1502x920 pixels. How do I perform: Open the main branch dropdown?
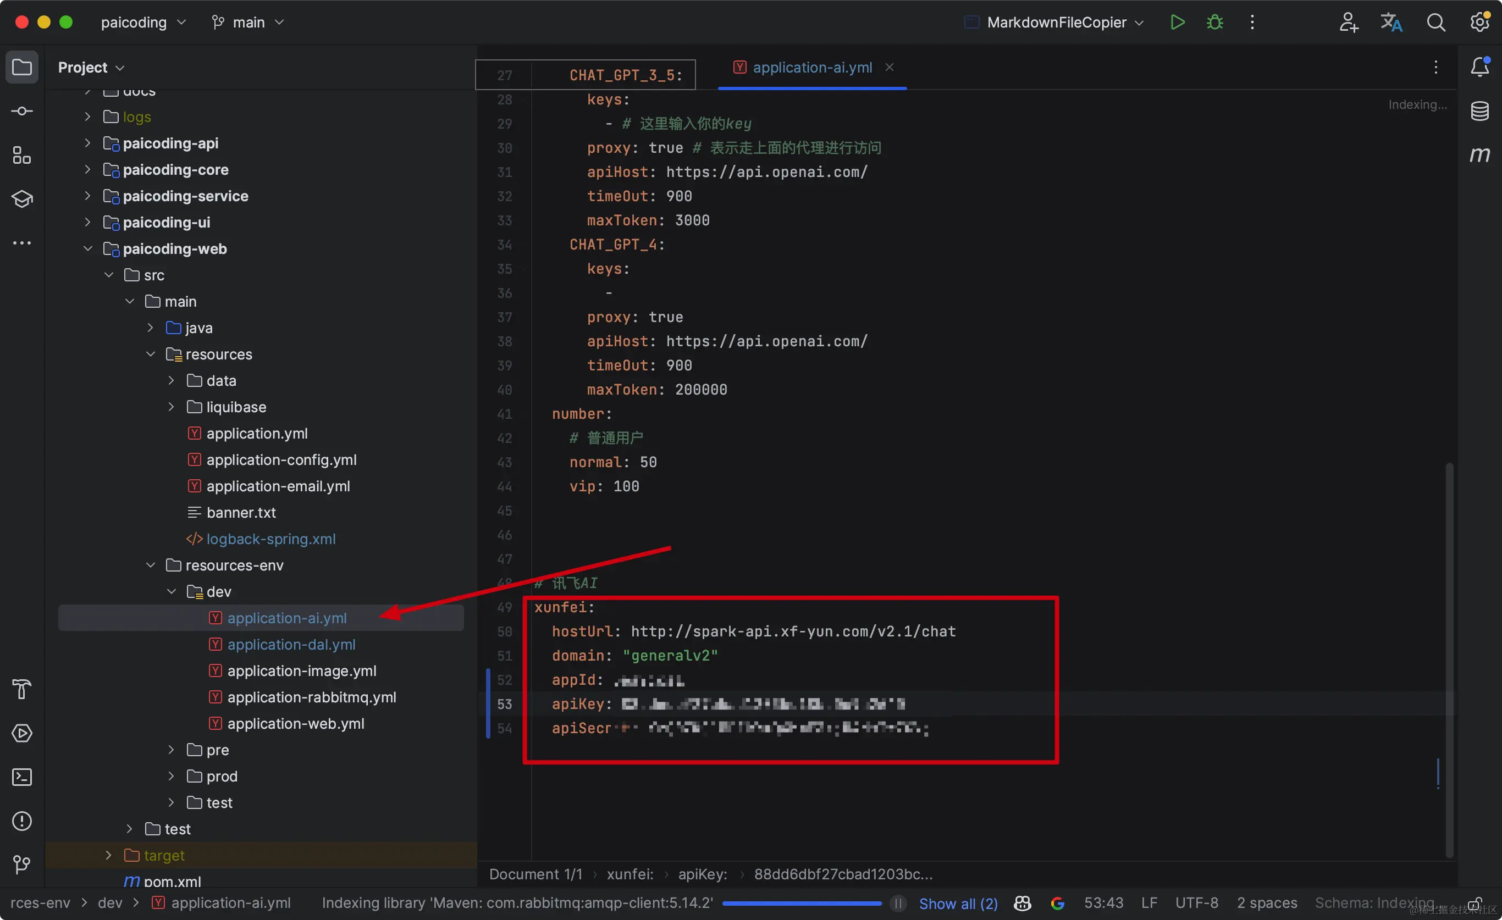click(248, 23)
